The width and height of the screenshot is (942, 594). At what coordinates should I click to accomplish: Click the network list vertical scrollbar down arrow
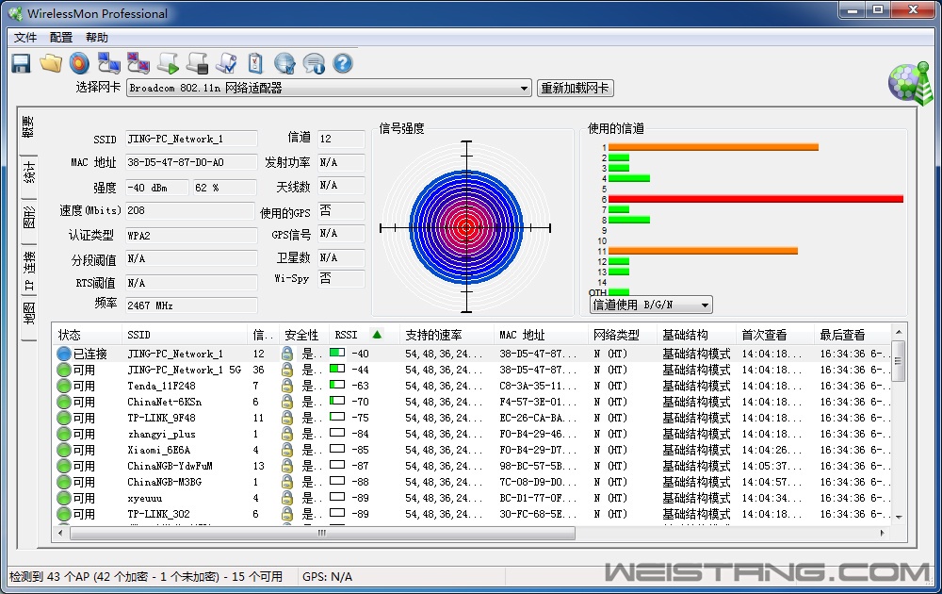coord(899,517)
